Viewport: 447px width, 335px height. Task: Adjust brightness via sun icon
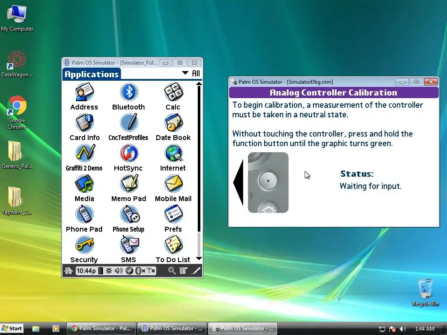click(x=109, y=270)
